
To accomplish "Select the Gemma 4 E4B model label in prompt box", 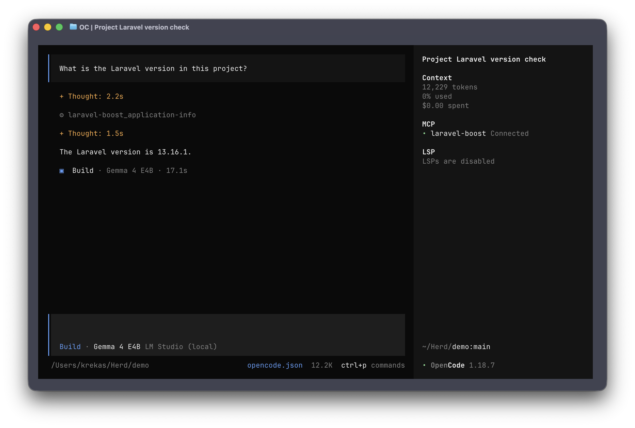I will point(117,347).
